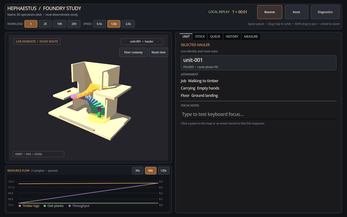Open the QUEUE tab
The image size is (347, 217).
(x=215, y=37)
